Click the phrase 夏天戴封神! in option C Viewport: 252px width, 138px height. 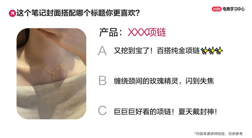pos(198,111)
